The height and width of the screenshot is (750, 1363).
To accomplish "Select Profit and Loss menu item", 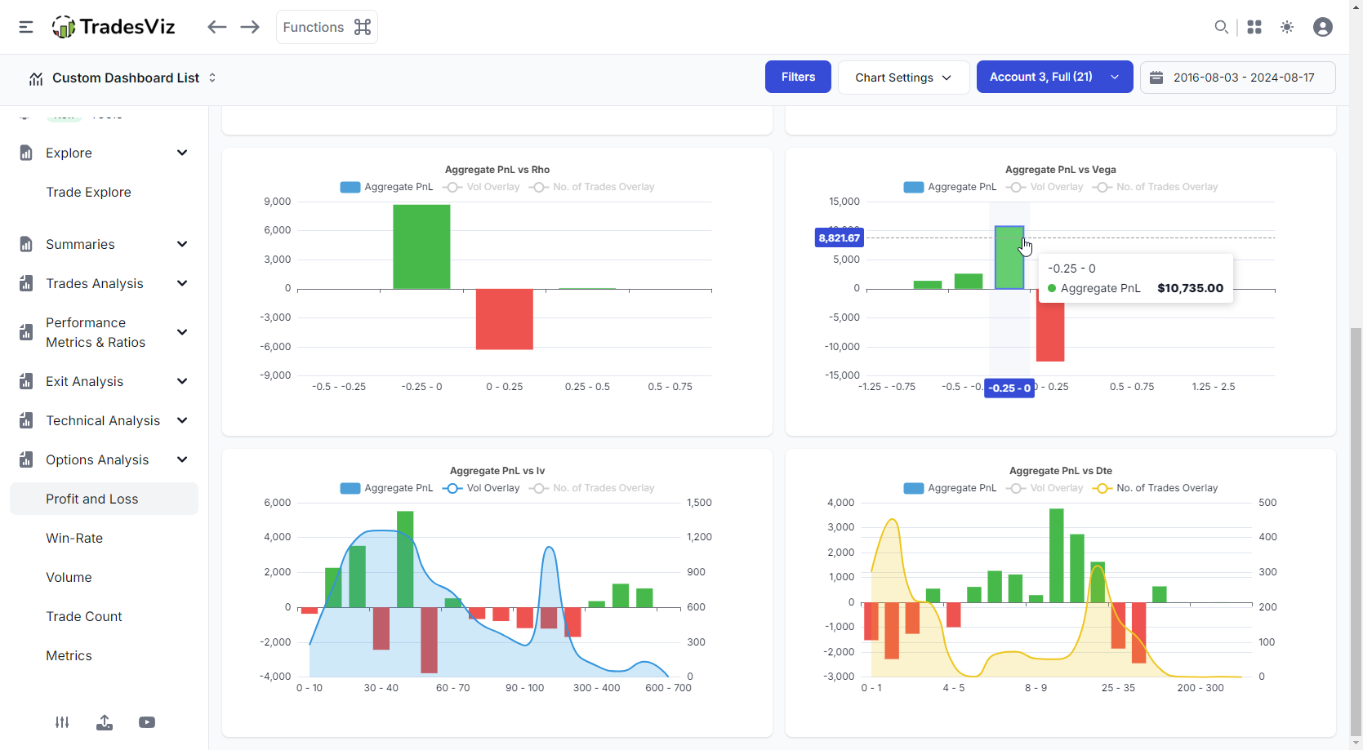I will point(104,499).
